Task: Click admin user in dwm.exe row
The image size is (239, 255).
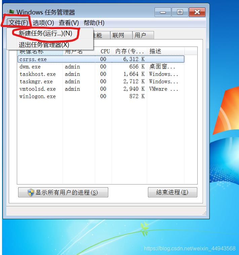Action: [72, 67]
